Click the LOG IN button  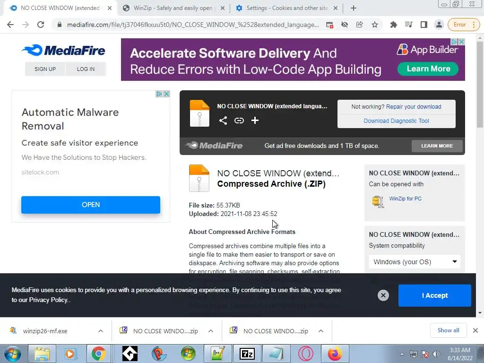click(86, 69)
